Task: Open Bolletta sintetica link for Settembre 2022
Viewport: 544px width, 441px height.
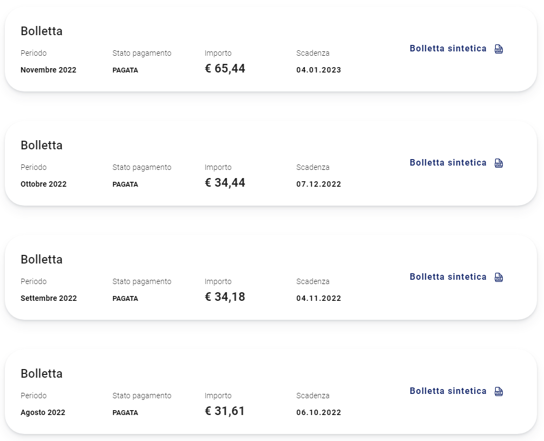Action: point(448,277)
